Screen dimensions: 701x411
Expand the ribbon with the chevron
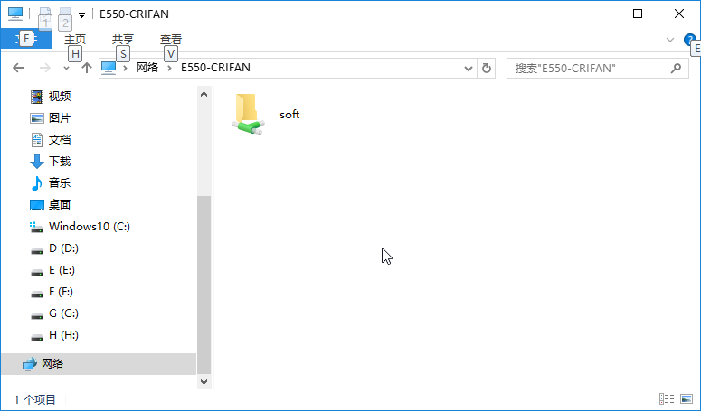pos(669,40)
